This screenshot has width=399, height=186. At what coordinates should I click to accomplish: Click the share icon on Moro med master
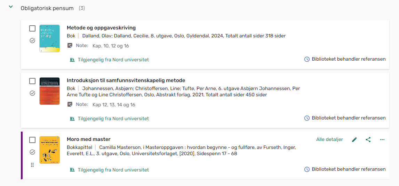click(x=368, y=140)
